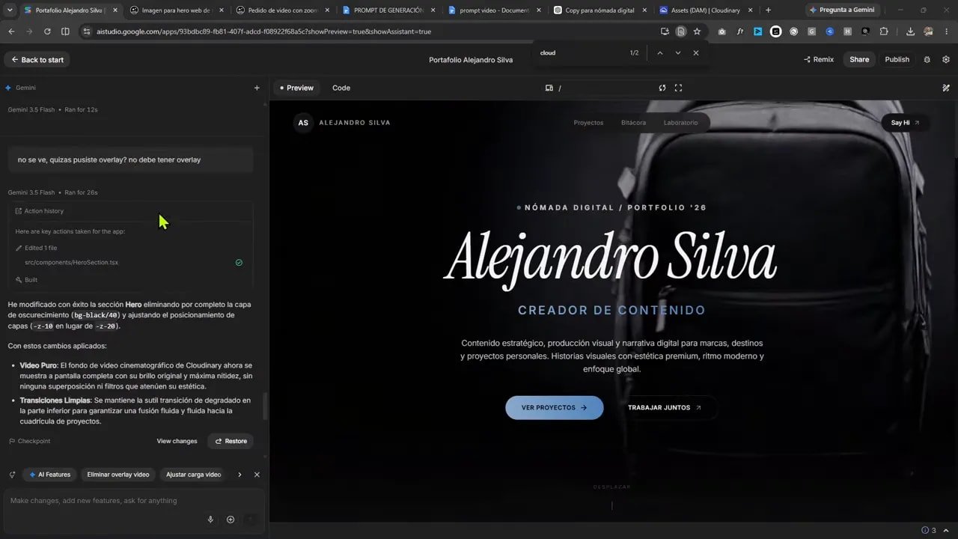Refresh suggestions lightbulb icon
Image resolution: width=958 pixels, height=539 pixels.
tap(12, 475)
